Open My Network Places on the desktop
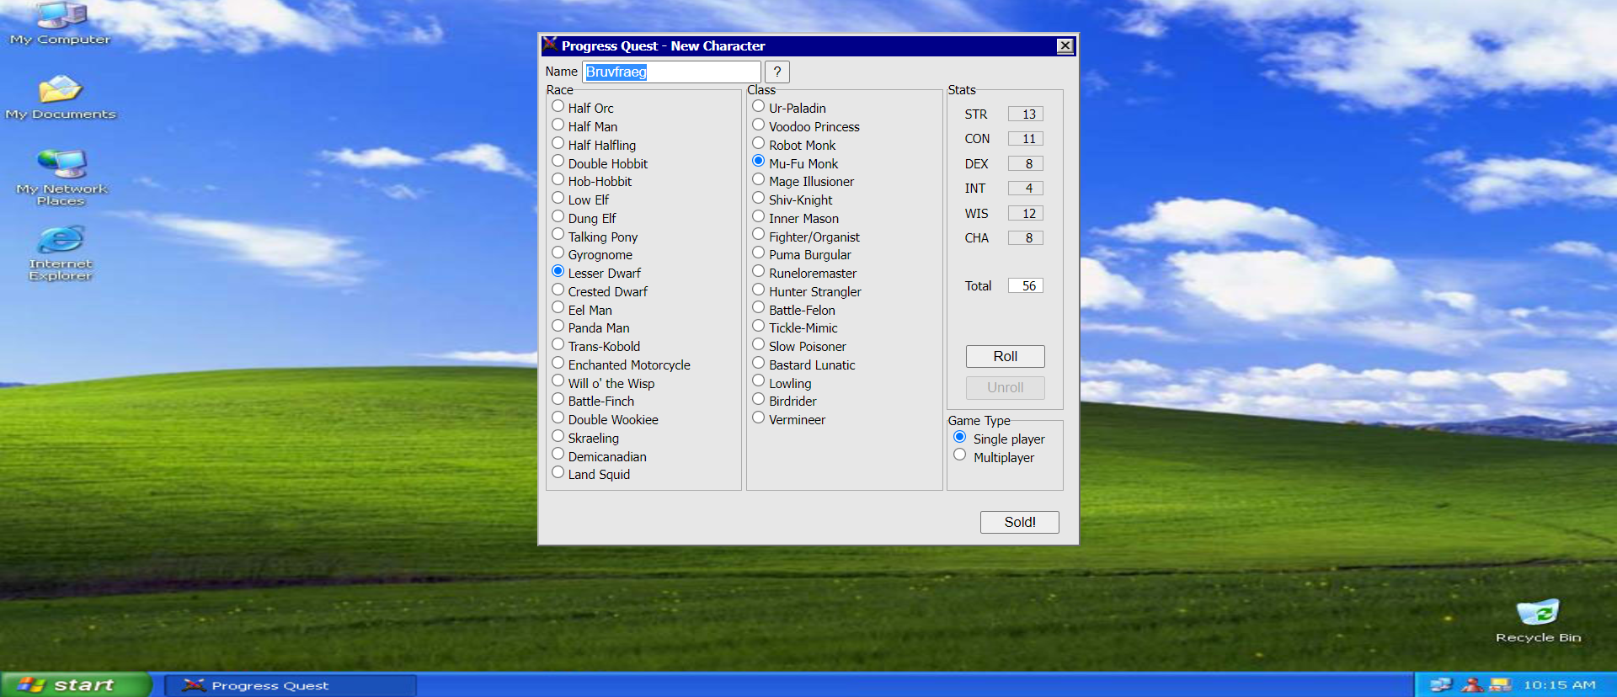The height and width of the screenshot is (697, 1617). 61,178
